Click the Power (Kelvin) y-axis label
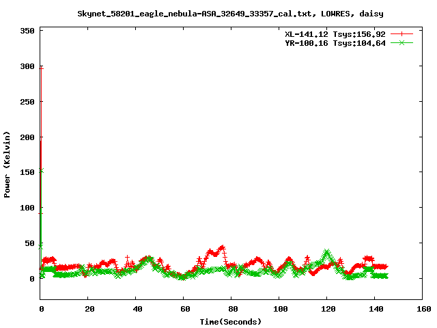This screenshot has height=328, width=437. coord(7,165)
